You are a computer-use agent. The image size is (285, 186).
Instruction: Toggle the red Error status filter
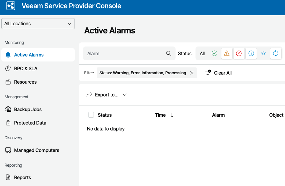239,53
